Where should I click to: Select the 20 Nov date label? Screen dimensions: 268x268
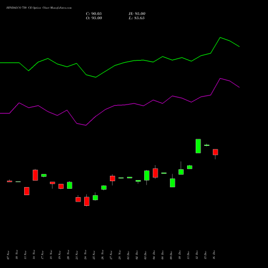(x=68, y=255)
